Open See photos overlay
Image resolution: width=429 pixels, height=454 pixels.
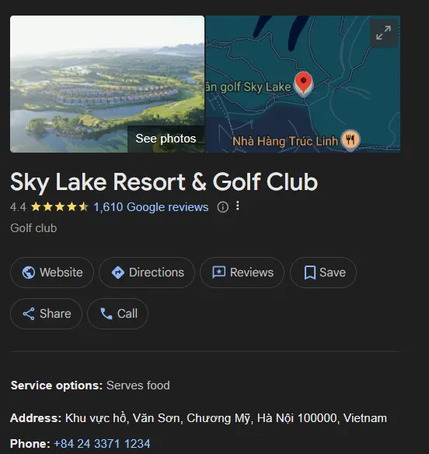[x=166, y=139]
